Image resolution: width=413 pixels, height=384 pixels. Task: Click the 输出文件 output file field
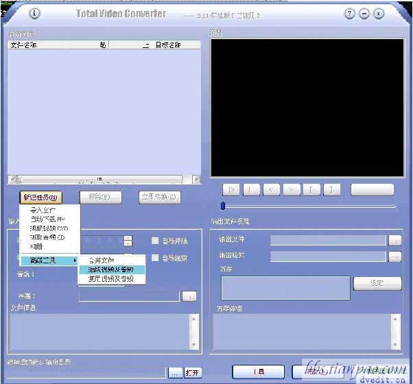click(x=328, y=240)
